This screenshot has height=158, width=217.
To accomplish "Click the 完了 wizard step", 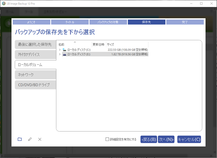I will 185,22.
